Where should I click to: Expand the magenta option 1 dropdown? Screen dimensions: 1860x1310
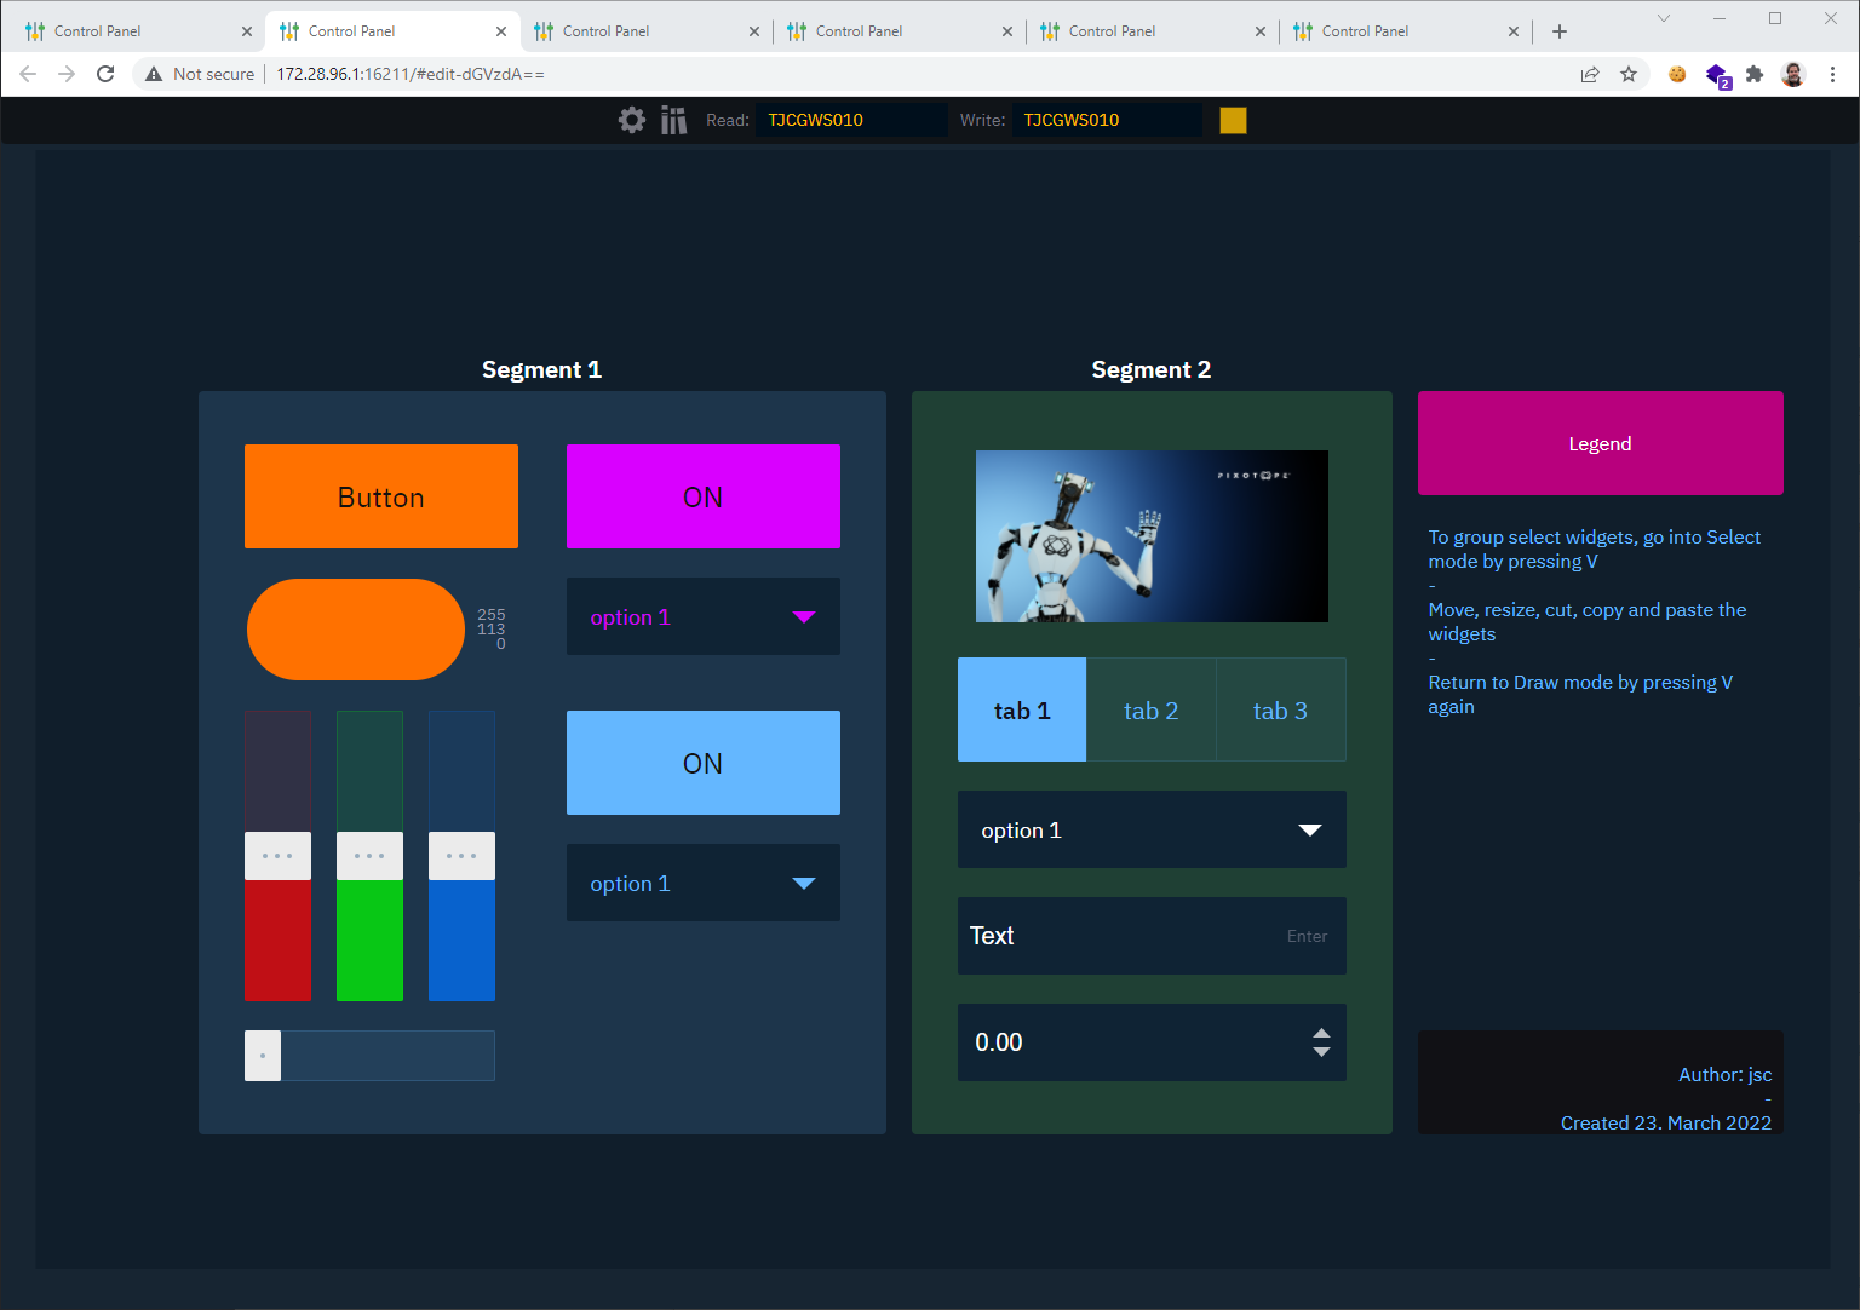pyautogui.click(x=702, y=616)
